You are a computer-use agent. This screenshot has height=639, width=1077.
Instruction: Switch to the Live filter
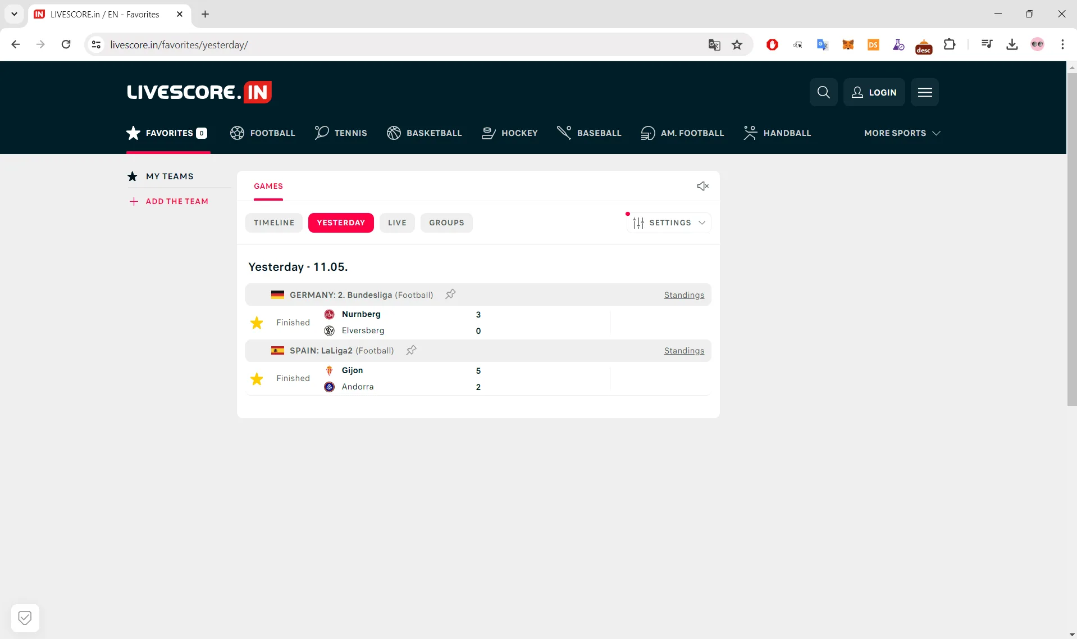(x=397, y=223)
